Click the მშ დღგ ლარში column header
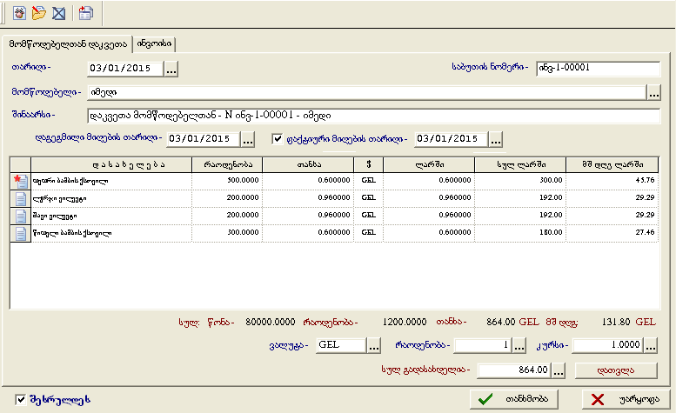676x413 pixels. click(x=612, y=164)
